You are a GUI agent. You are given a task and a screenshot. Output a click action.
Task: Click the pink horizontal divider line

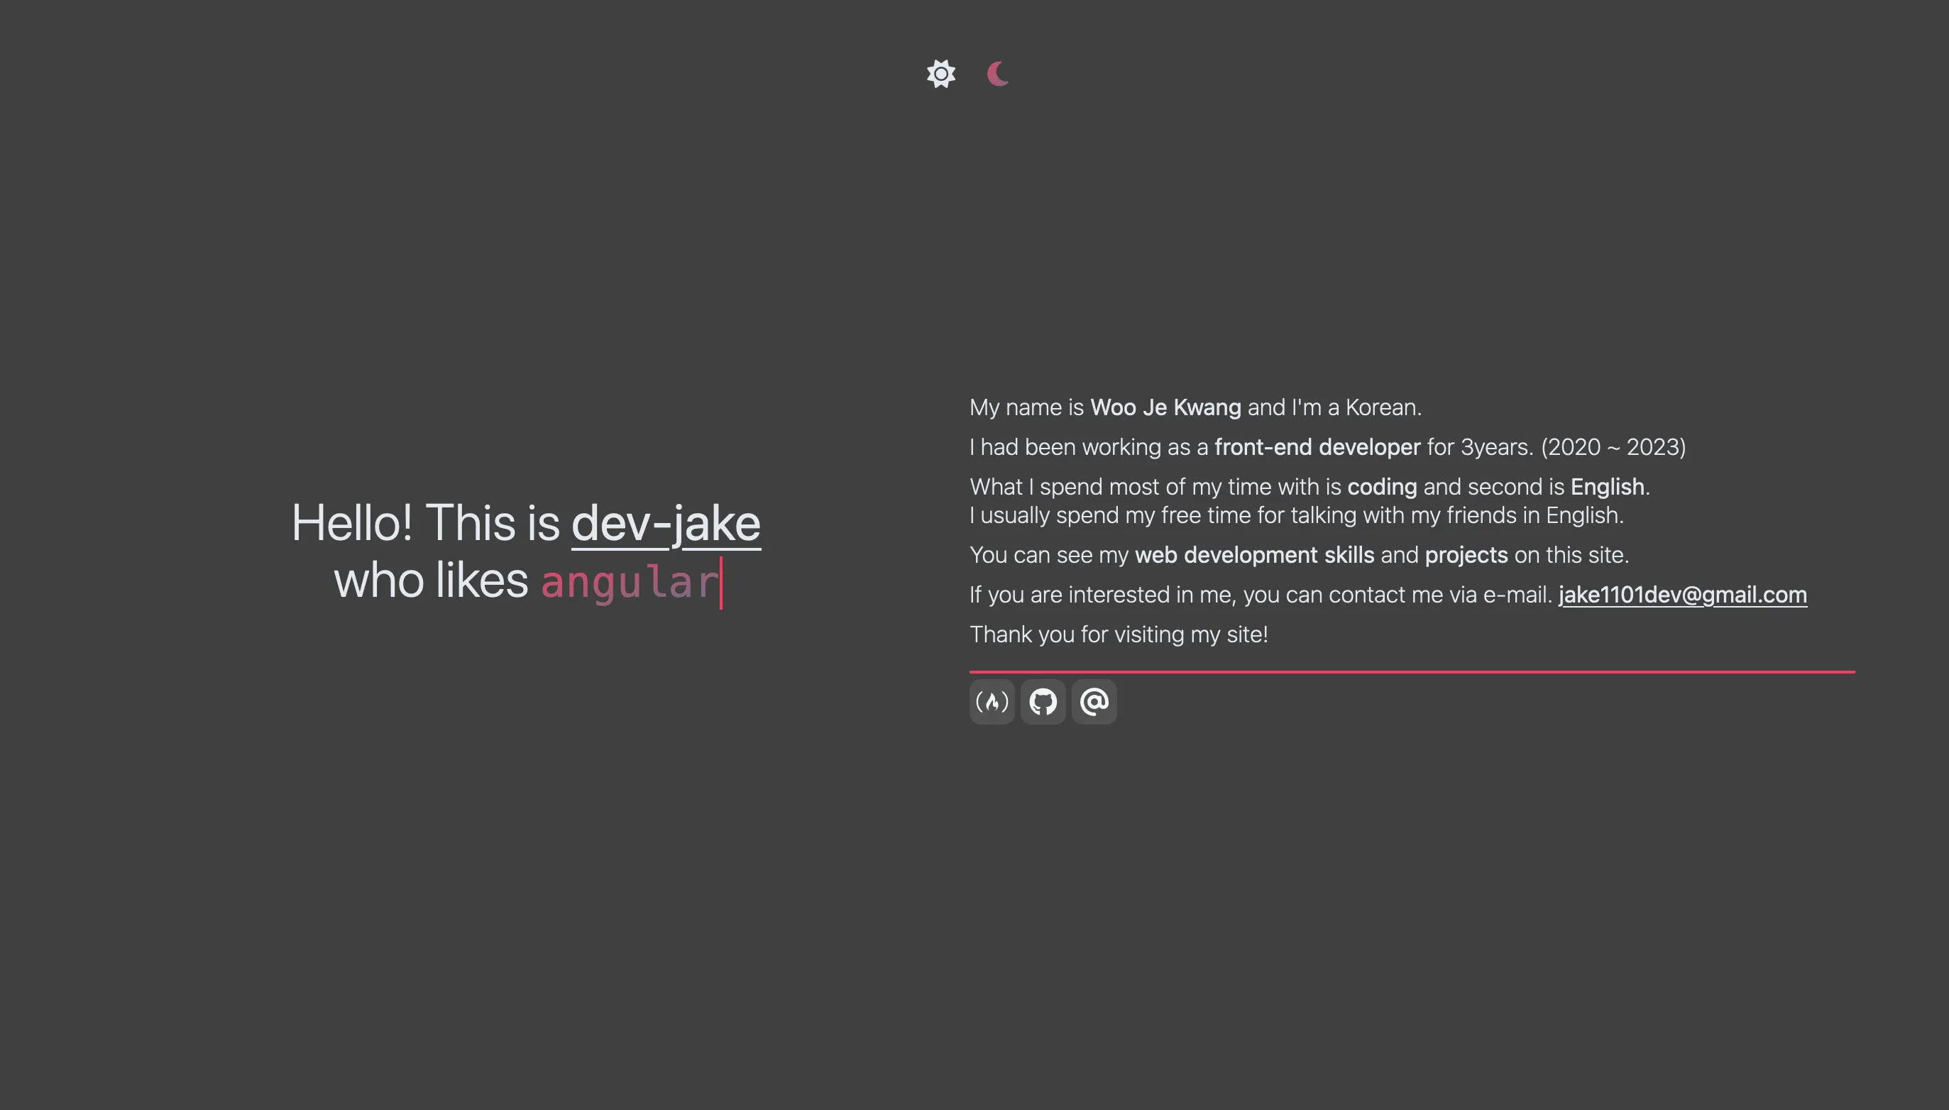click(1411, 671)
